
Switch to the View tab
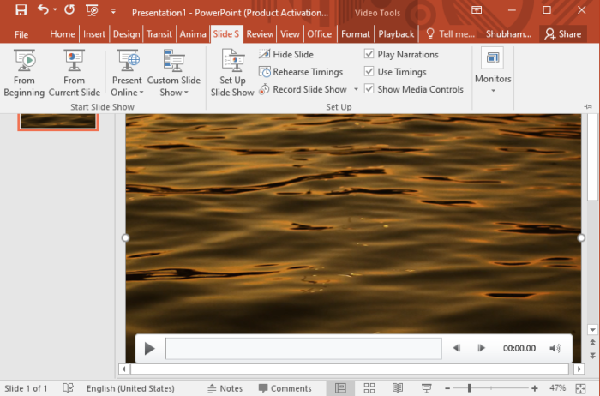[x=290, y=34]
